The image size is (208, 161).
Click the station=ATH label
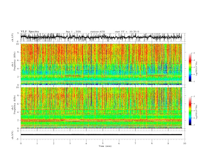97,32
